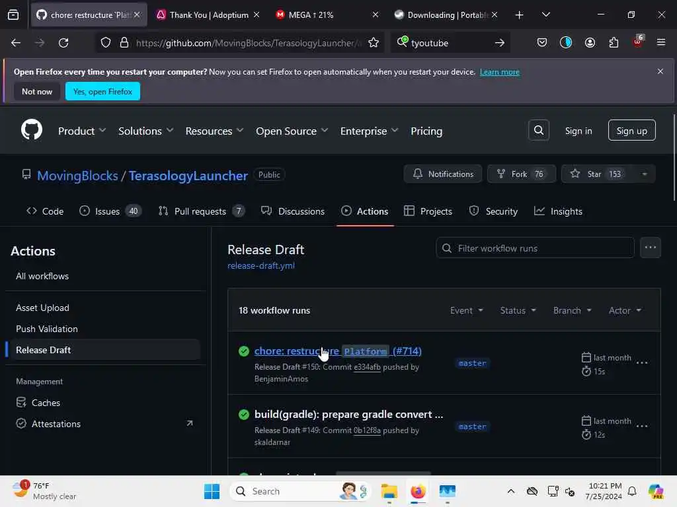Expand the Product menu
Screen dimensions: 677x507
coord(82,131)
